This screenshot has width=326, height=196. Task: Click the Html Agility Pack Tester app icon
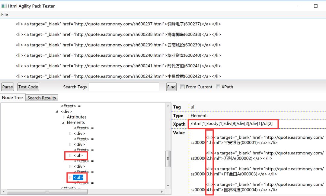4,6
